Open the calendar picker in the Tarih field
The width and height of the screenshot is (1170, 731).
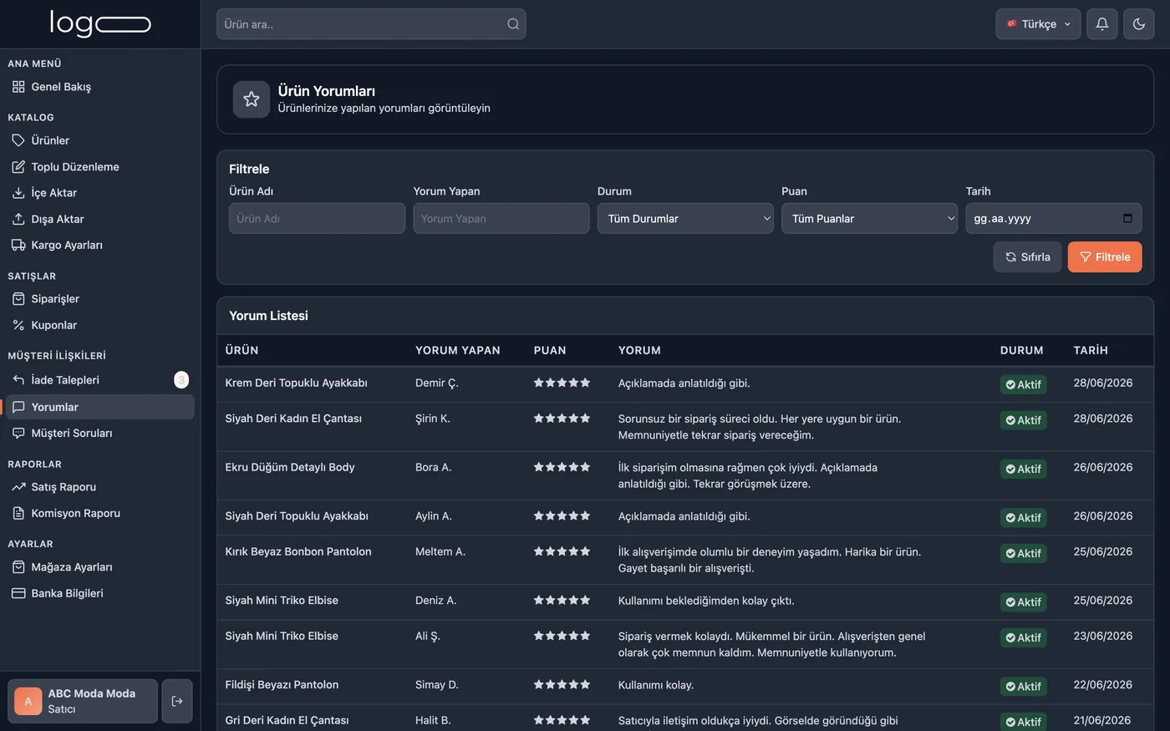1127,218
